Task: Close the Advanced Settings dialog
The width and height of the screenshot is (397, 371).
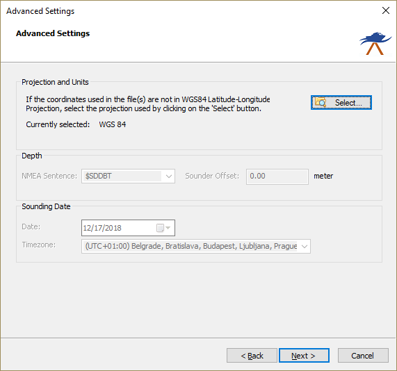Action: (386, 10)
